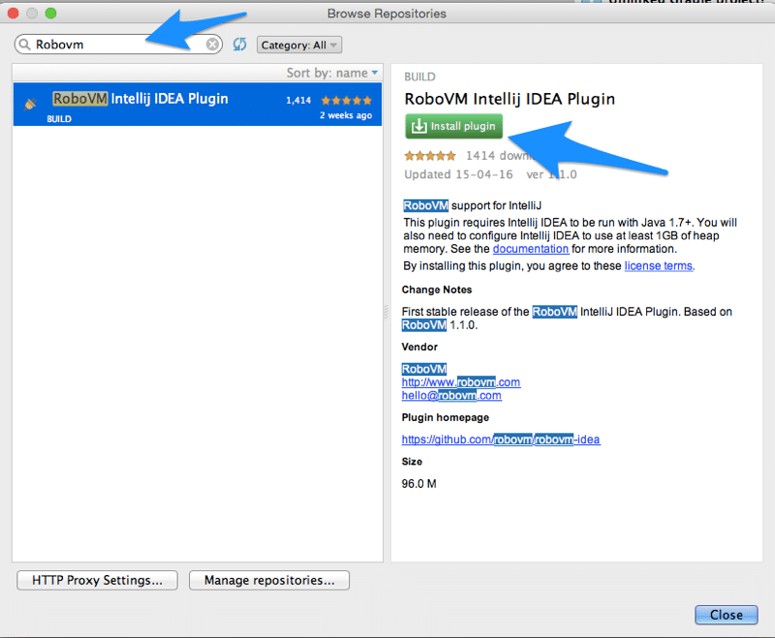Click the plugin title in details pane

pos(510,100)
